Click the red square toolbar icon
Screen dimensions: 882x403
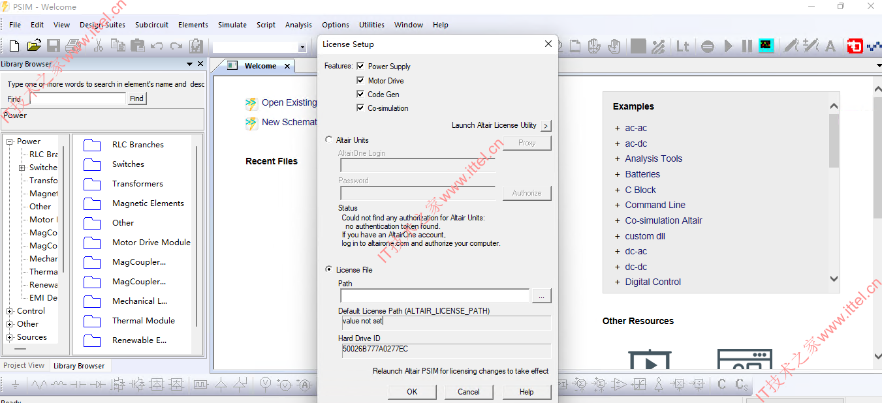pos(855,46)
